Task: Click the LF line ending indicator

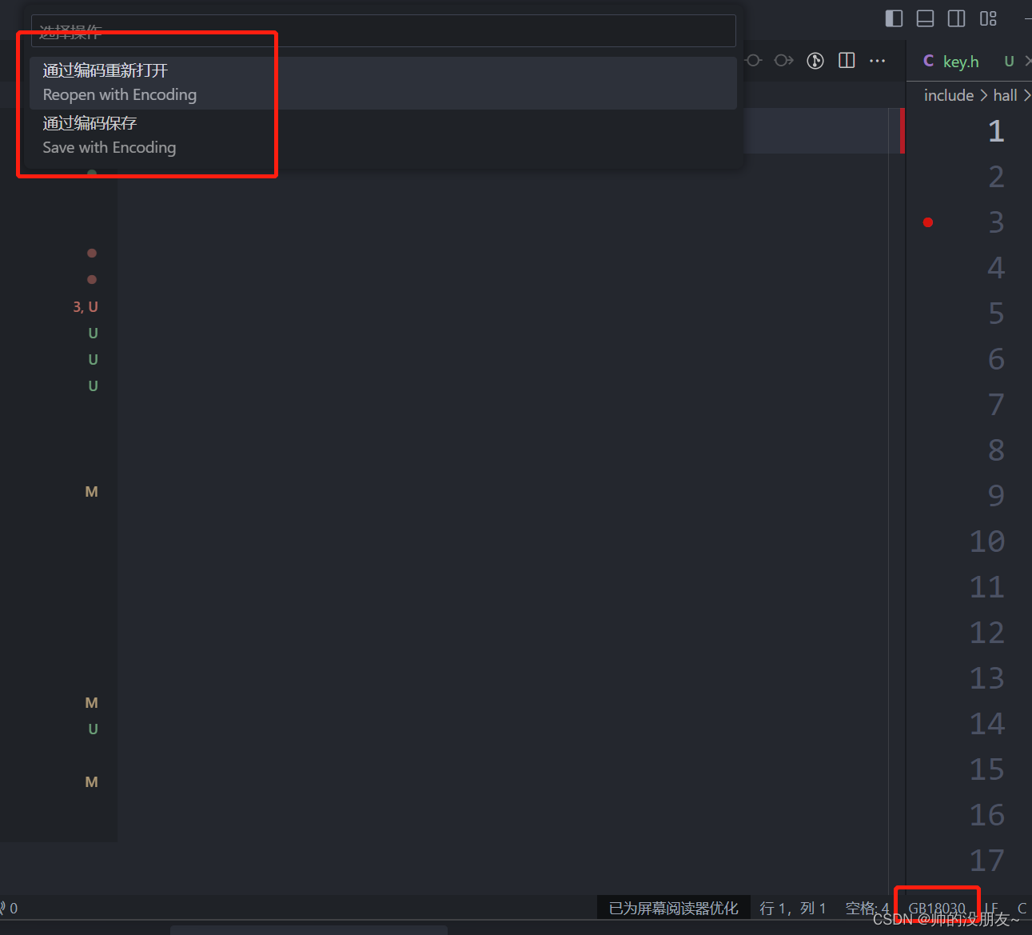Action: pos(991,908)
